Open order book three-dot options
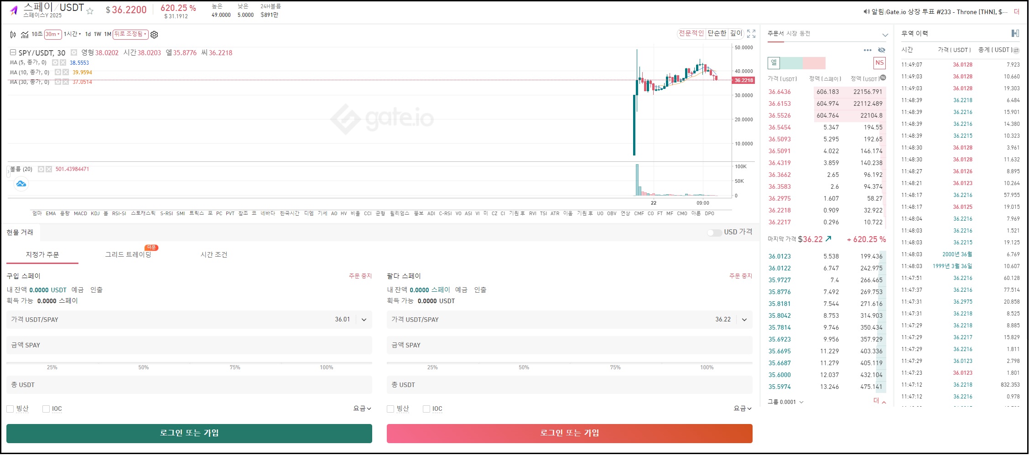Image resolution: width=1029 pixels, height=455 pixels. (x=868, y=50)
